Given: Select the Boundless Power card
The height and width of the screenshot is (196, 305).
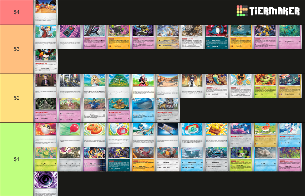Looking at the screenshot, I should 192,37.
